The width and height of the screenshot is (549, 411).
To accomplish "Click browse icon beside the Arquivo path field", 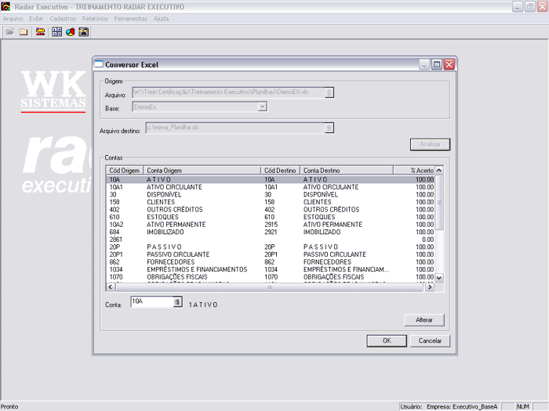I will pyautogui.click(x=329, y=92).
